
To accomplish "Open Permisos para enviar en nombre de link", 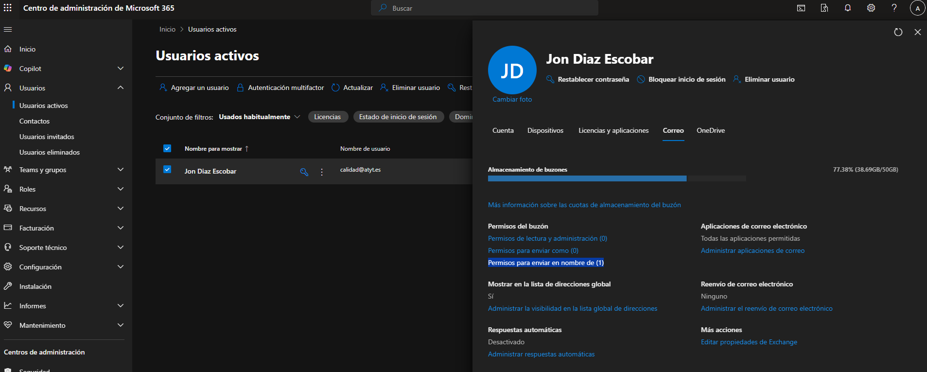I will click(546, 263).
